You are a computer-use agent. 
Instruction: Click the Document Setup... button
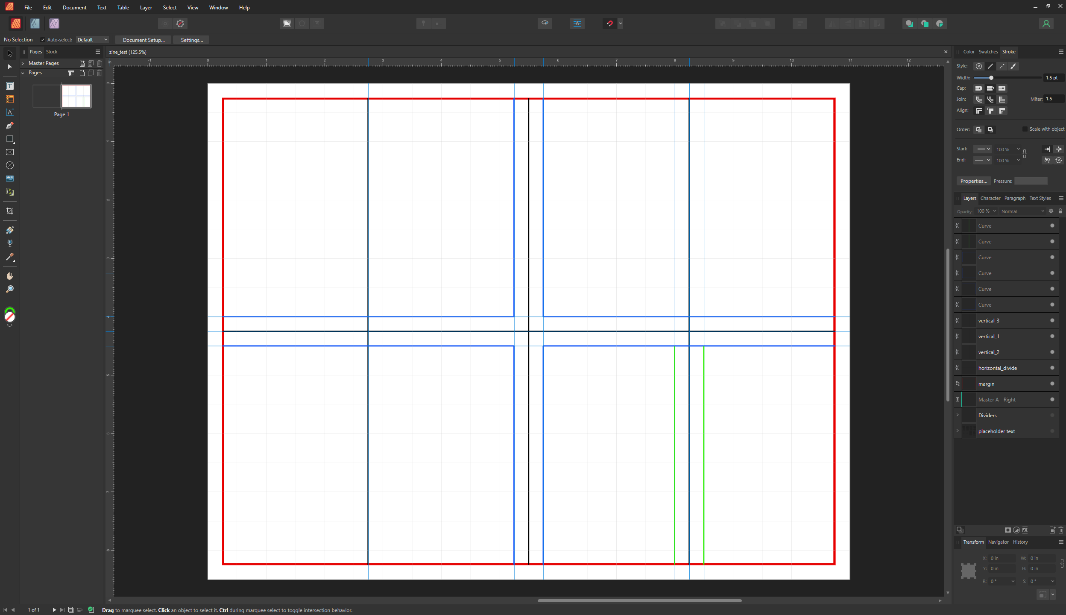point(143,40)
